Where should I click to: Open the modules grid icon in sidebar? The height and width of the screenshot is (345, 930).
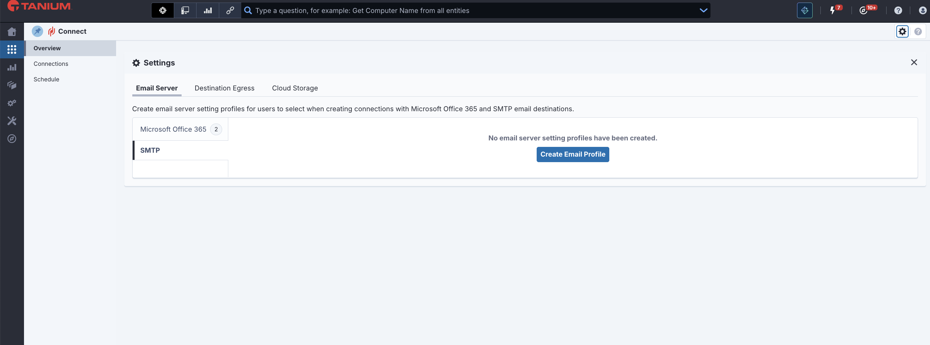pyautogui.click(x=12, y=49)
